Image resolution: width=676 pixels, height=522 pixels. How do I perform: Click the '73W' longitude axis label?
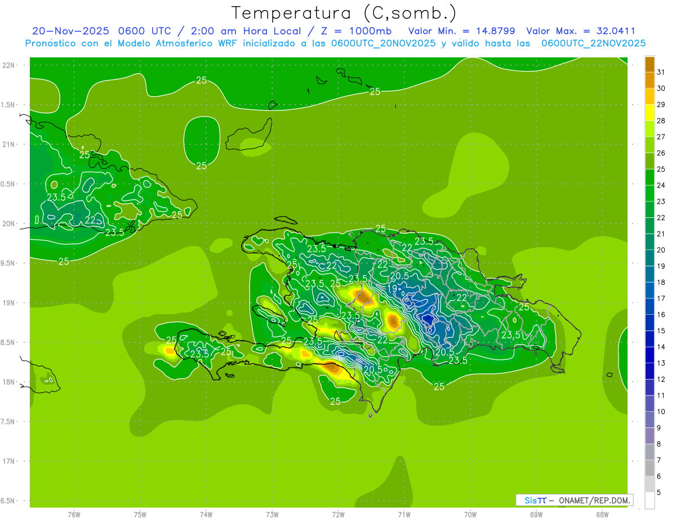pyautogui.click(x=272, y=514)
